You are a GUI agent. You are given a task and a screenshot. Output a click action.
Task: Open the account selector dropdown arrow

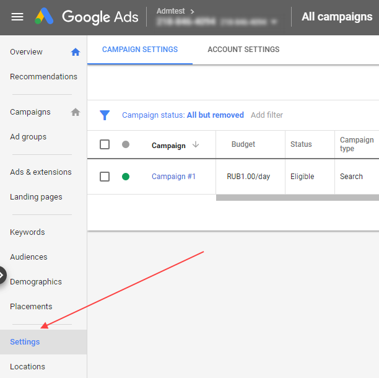pyautogui.click(x=273, y=22)
